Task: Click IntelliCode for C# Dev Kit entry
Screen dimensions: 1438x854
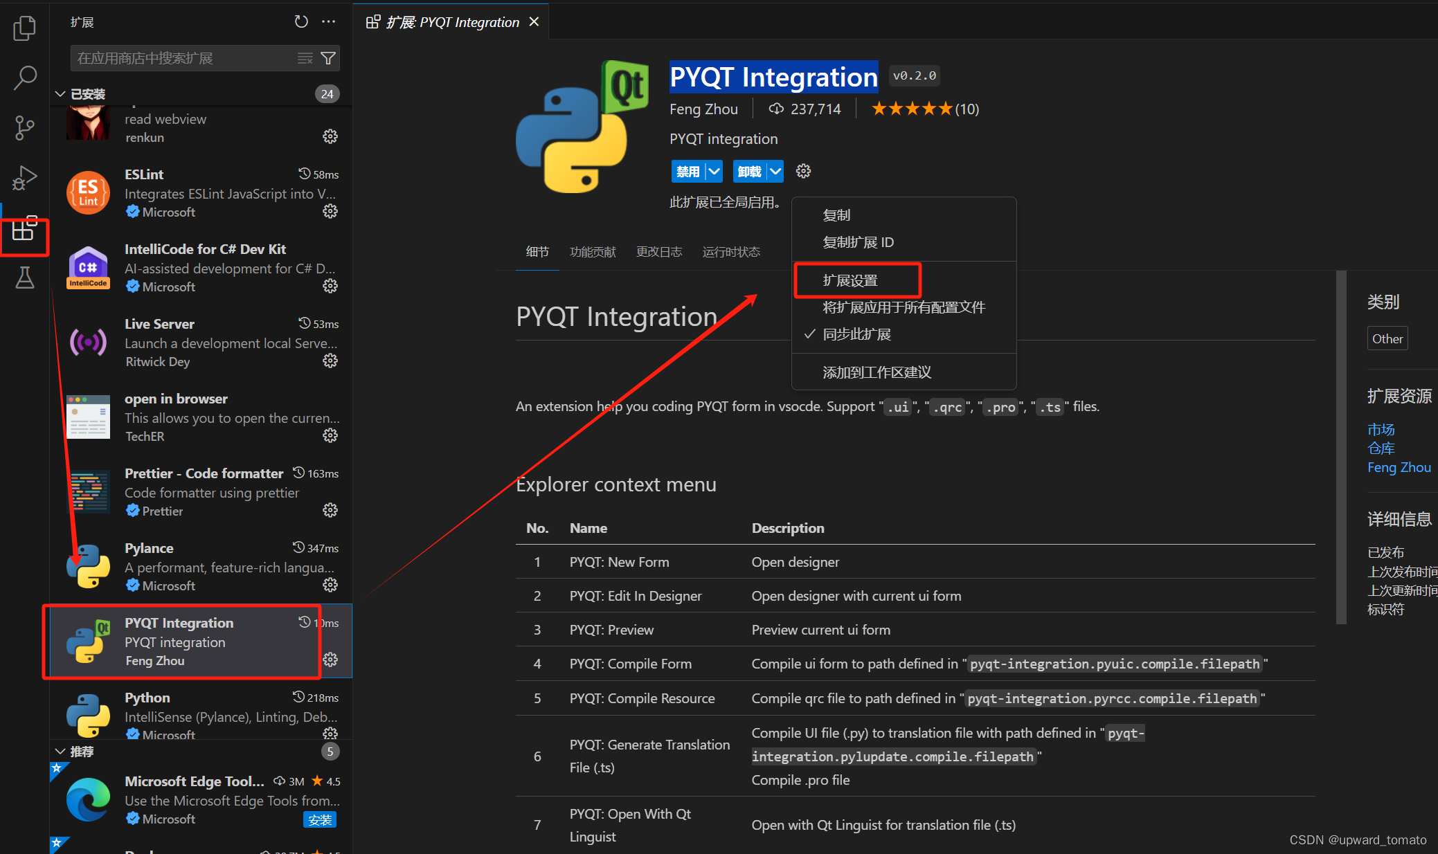Action: (201, 267)
